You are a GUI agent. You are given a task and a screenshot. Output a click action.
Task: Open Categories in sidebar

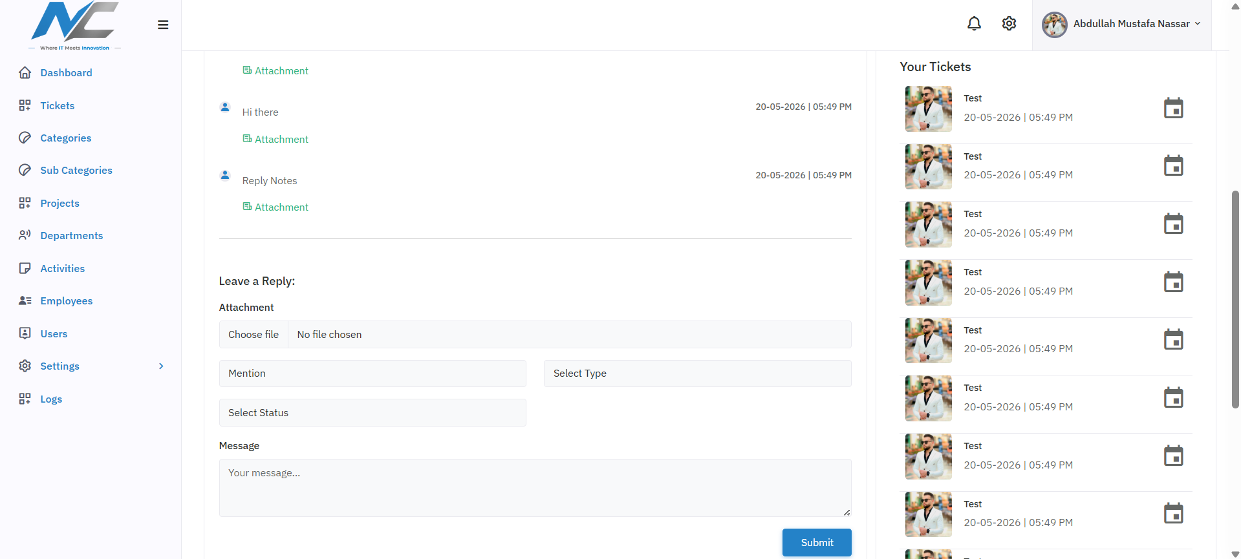(66, 138)
